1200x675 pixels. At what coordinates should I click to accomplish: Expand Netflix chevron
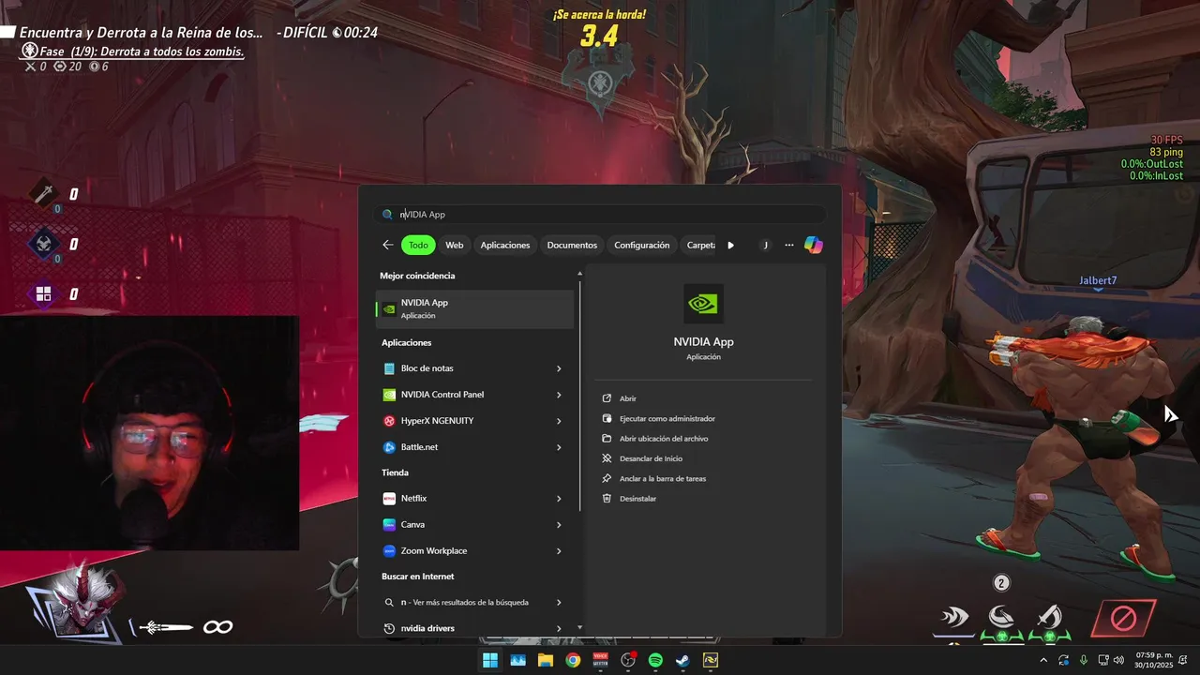point(559,499)
